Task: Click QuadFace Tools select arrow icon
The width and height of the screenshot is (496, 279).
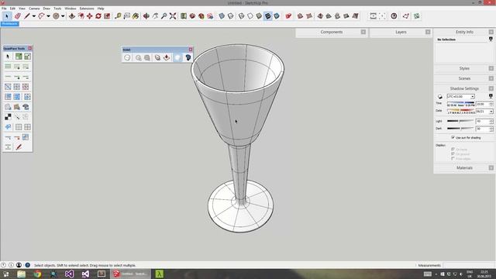Action: click(8, 57)
